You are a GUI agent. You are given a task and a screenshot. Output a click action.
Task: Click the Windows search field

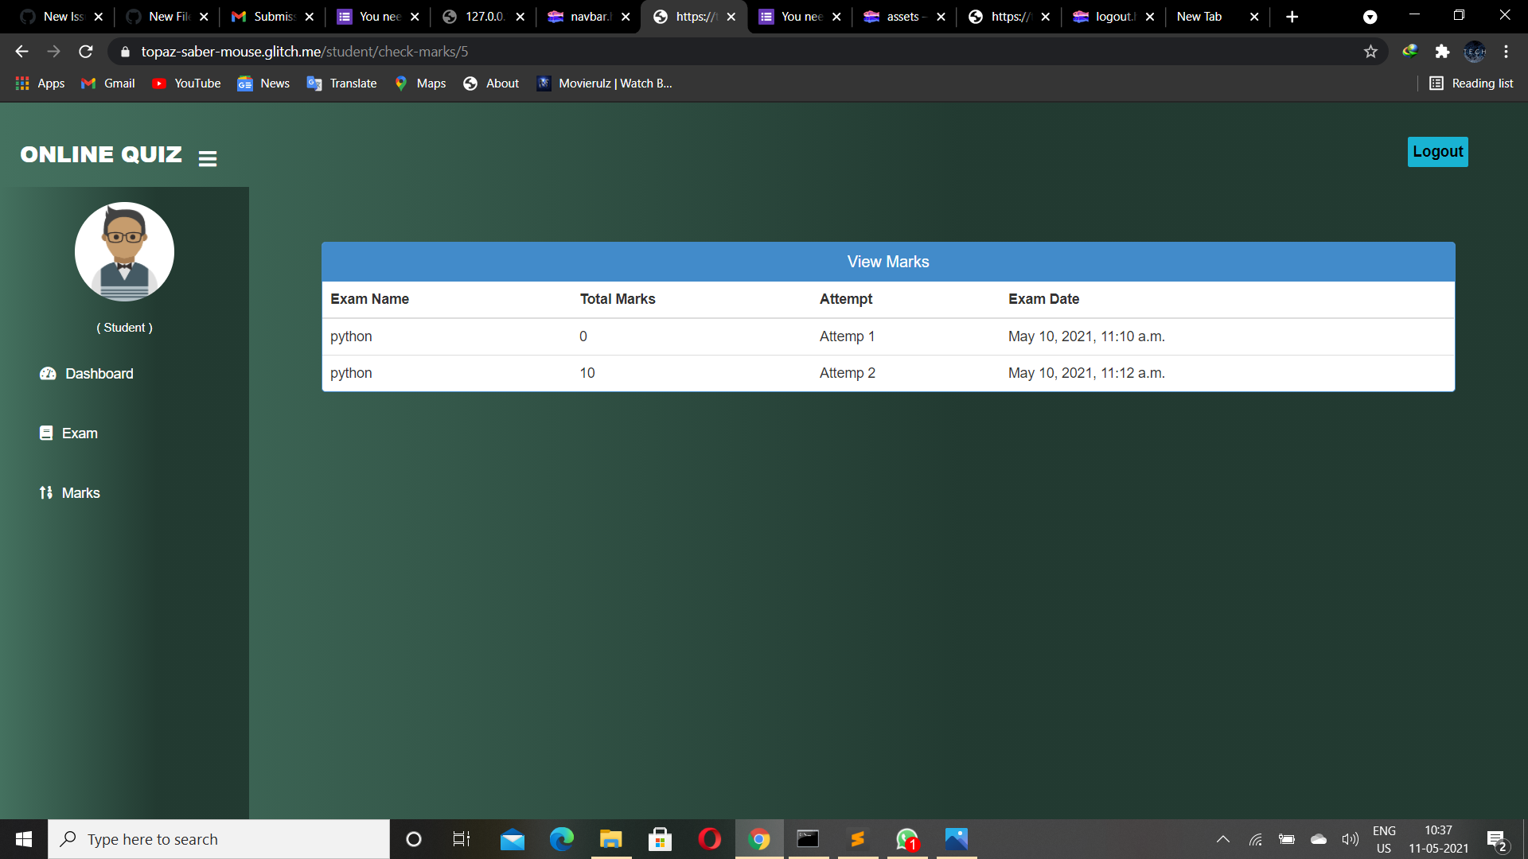pyautogui.click(x=219, y=838)
